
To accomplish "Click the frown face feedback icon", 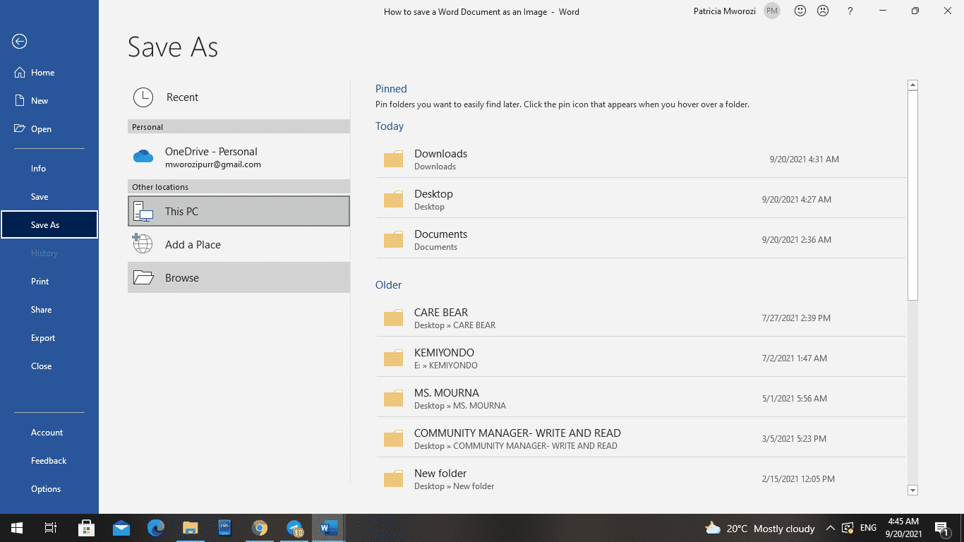I will tap(823, 11).
